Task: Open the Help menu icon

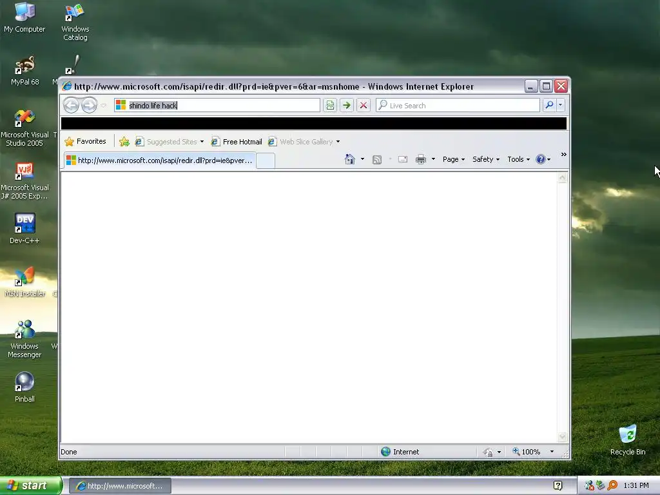Action: coord(543,159)
